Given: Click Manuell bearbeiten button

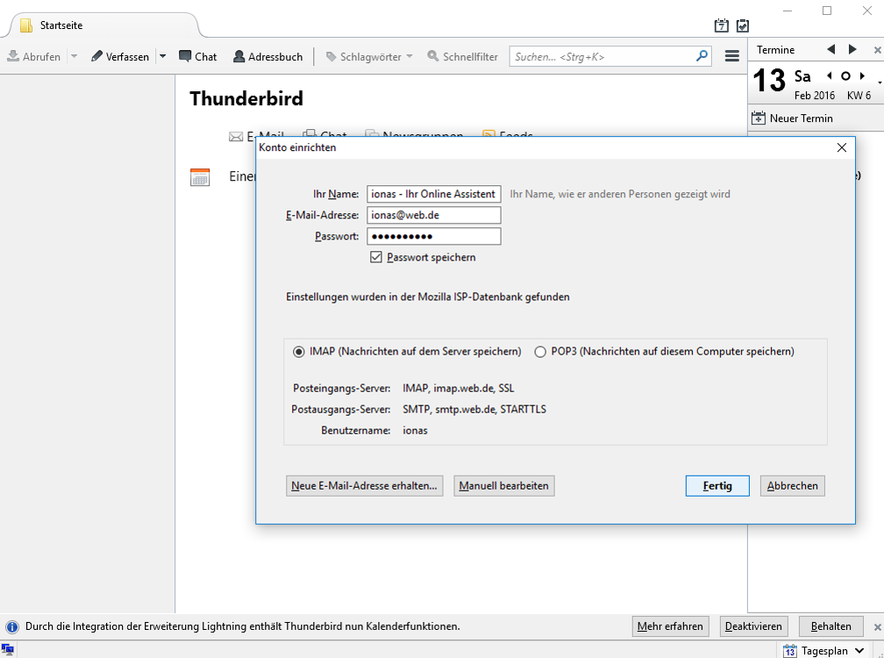Looking at the screenshot, I should tap(504, 486).
